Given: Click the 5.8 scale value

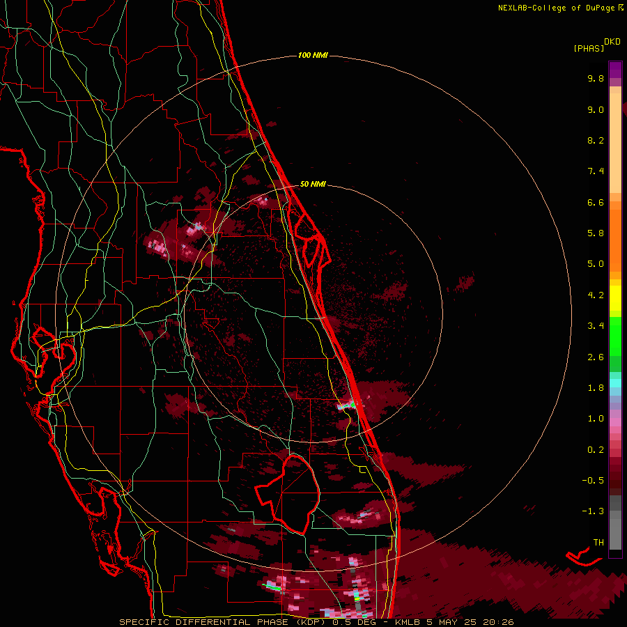Looking at the screenshot, I should click(596, 233).
